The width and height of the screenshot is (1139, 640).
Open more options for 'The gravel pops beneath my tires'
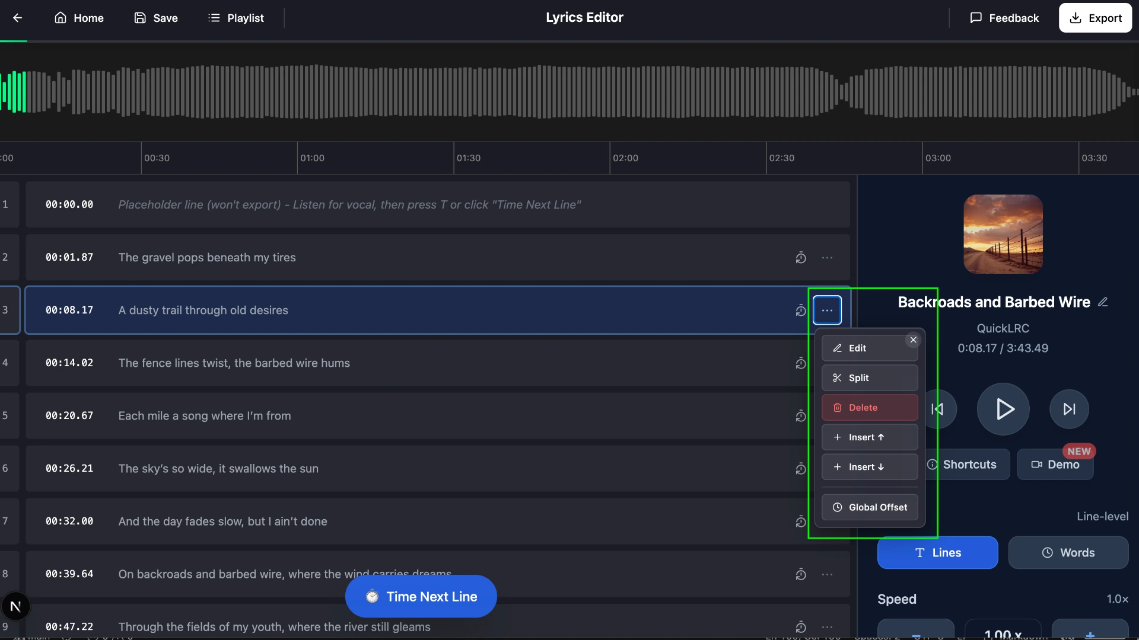click(828, 258)
